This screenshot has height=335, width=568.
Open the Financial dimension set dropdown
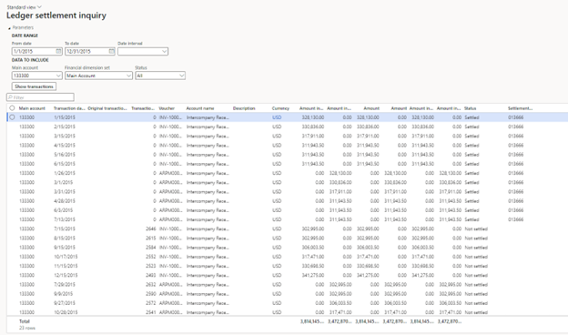click(98, 76)
